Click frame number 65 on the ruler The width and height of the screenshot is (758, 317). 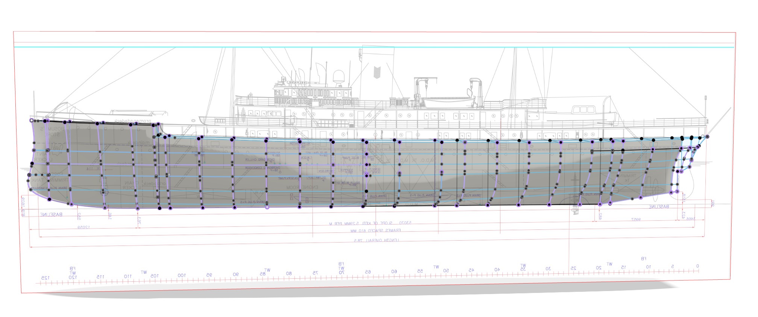[368, 272]
